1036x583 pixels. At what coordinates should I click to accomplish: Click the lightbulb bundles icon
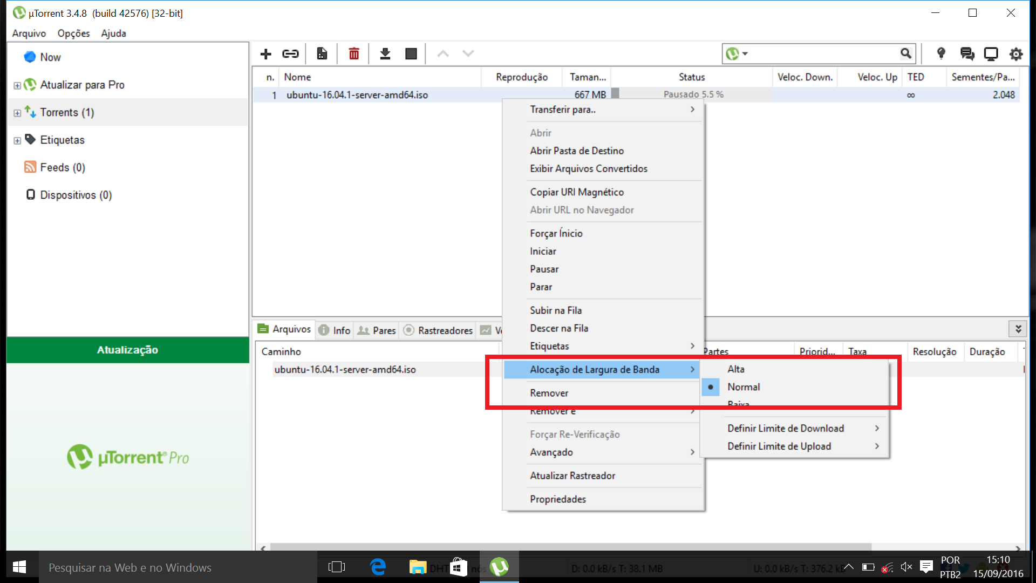[941, 53]
